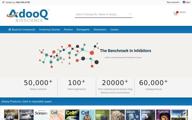
Task: Open the nature Turning Back Time cover
Action: (148, 115)
